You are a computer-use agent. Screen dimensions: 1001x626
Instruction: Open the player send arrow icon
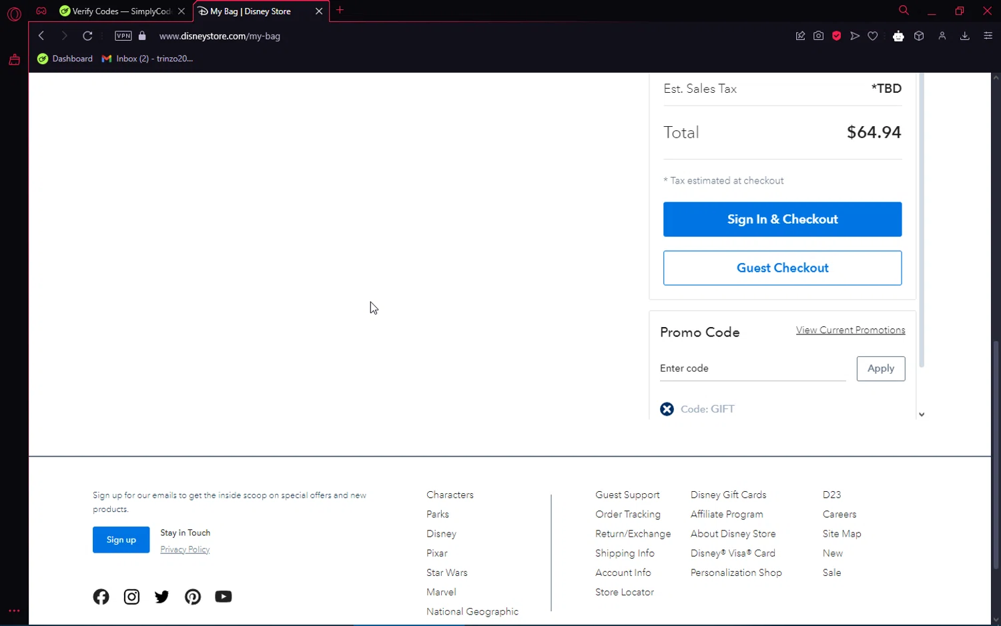pyautogui.click(x=855, y=36)
